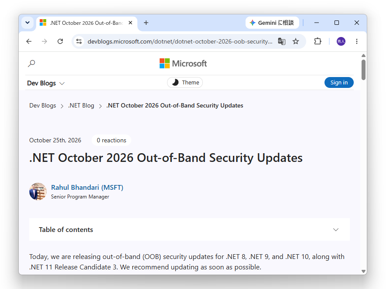Open Rahul Bhandari author photo

38,192
